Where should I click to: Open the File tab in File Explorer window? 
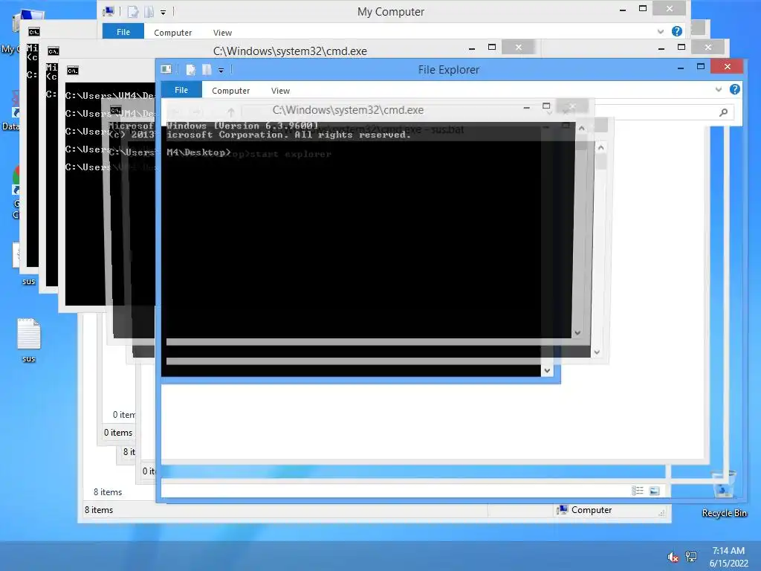[181, 90]
